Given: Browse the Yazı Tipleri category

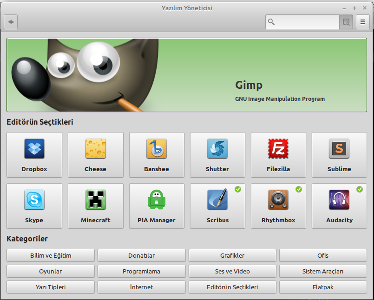Looking at the screenshot, I should point(51,287).
